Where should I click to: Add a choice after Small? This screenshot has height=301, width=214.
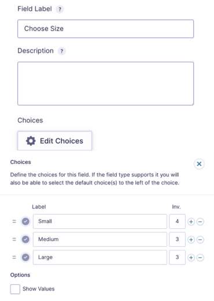click(x=191, y=221)
